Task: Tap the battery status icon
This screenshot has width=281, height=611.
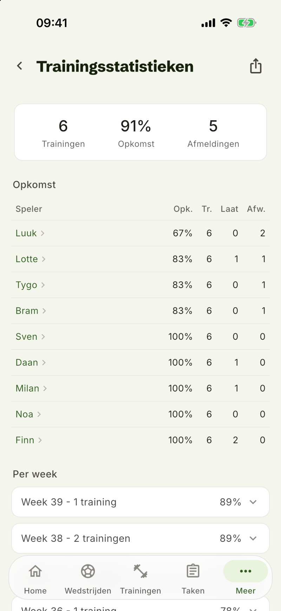Action: pos(247,23)
